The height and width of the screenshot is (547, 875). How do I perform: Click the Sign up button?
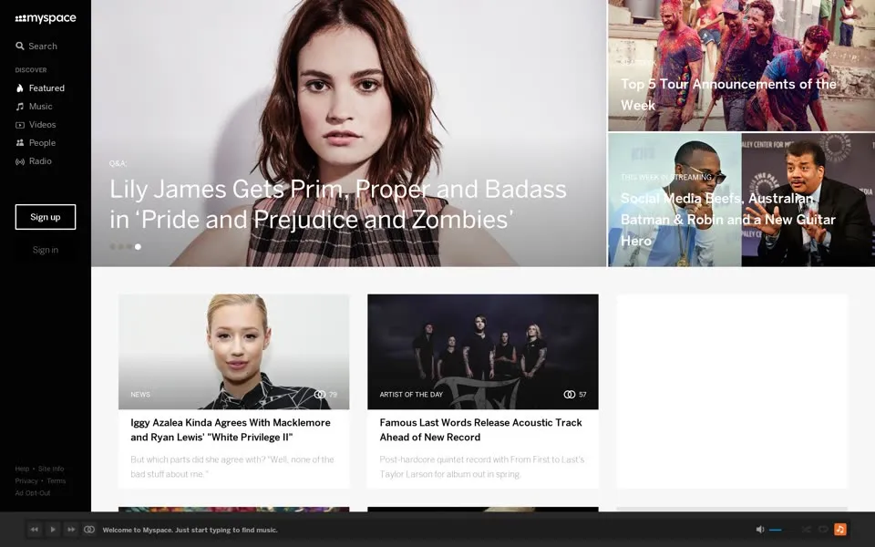coord(46,217)
